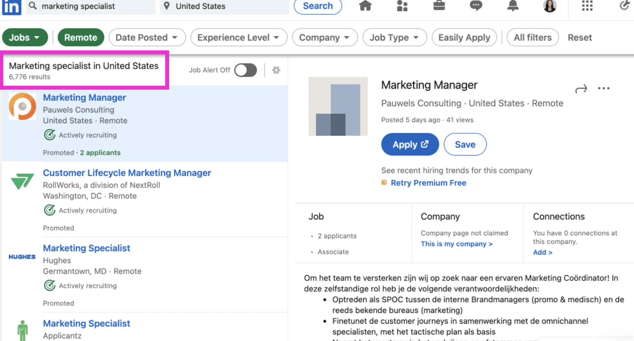Expand Date Posted dropdown
Image resolution: width=634 pixels, height=341 pixels.
pos(147,37)
